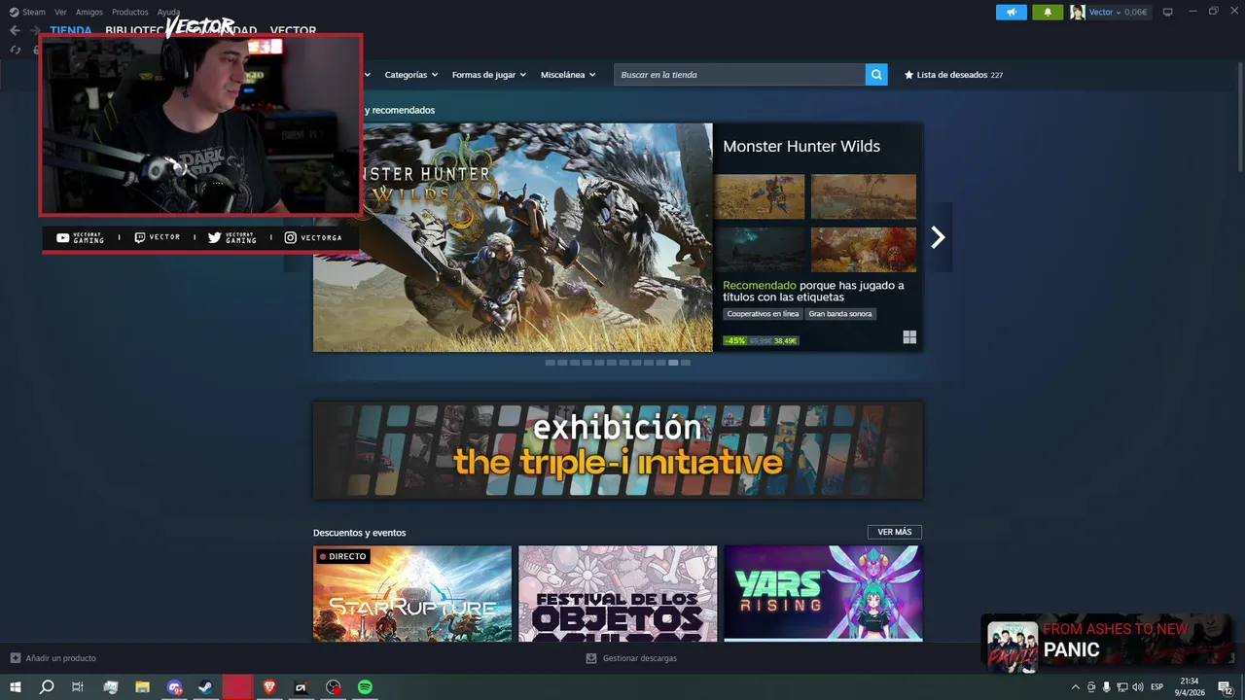Screen dimensions: 1245x700
Task: Open File Explorer from the taskbar
Action: [x=142, y=687]
